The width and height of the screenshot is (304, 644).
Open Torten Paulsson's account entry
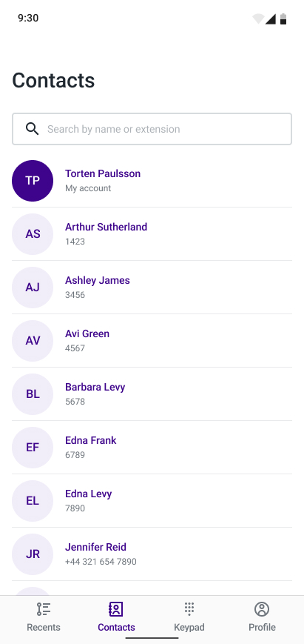coord(152,181)
